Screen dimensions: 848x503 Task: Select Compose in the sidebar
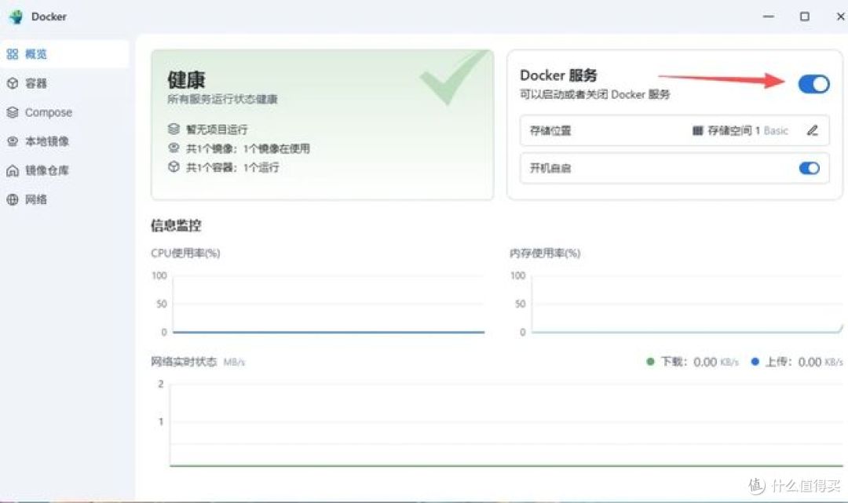click(x=64, y=112)
